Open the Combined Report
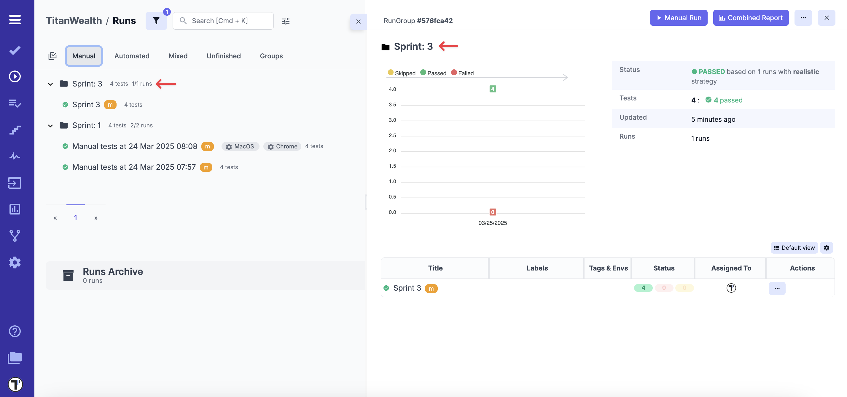This screenshot has width=847, height=397. point(751,18)
